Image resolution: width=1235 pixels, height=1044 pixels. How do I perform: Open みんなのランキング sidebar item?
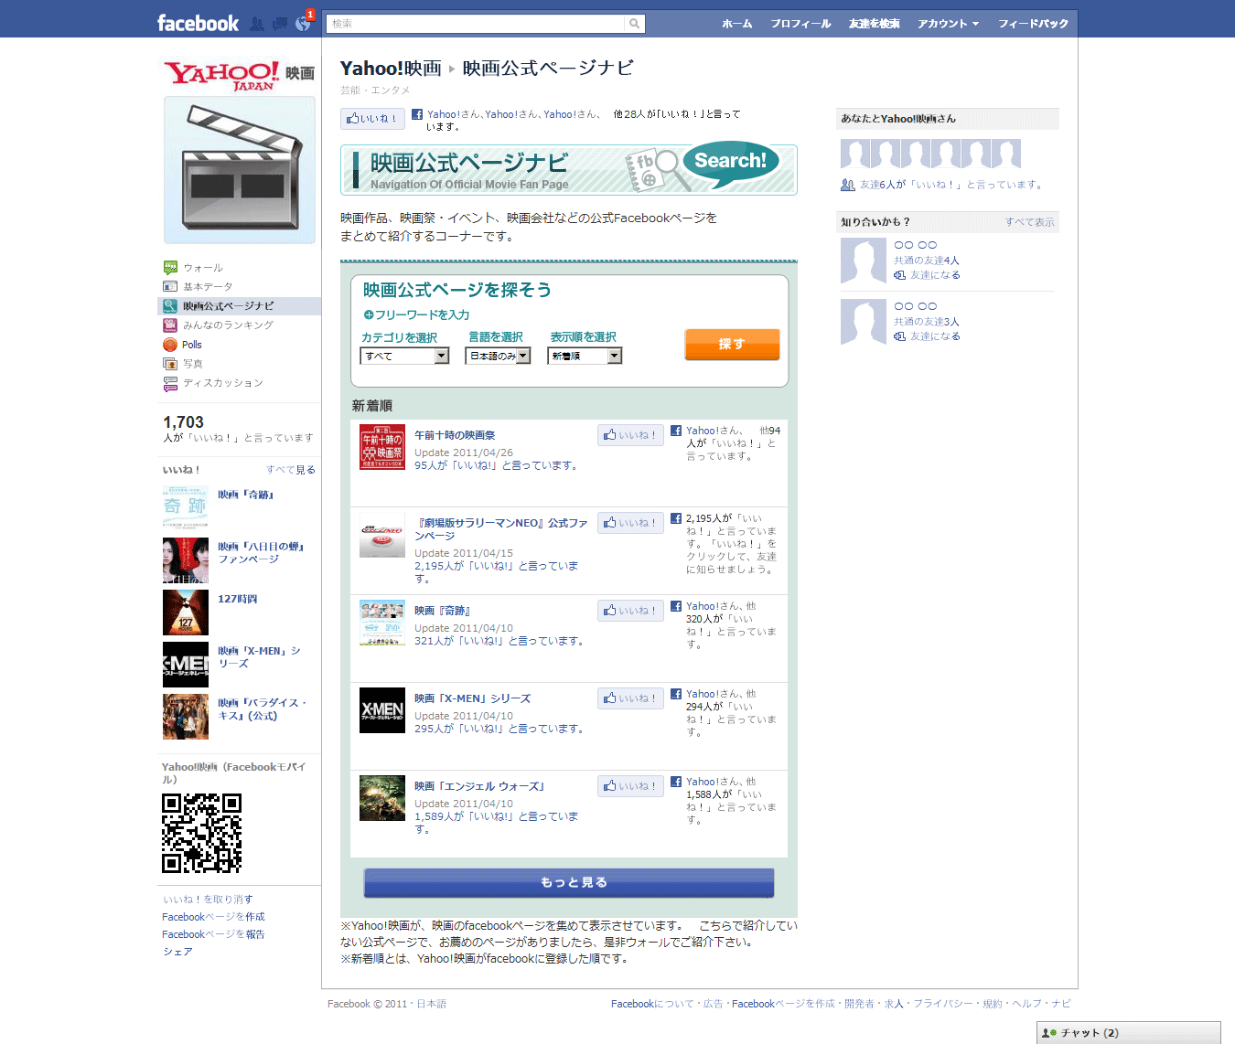pos(228,325)
